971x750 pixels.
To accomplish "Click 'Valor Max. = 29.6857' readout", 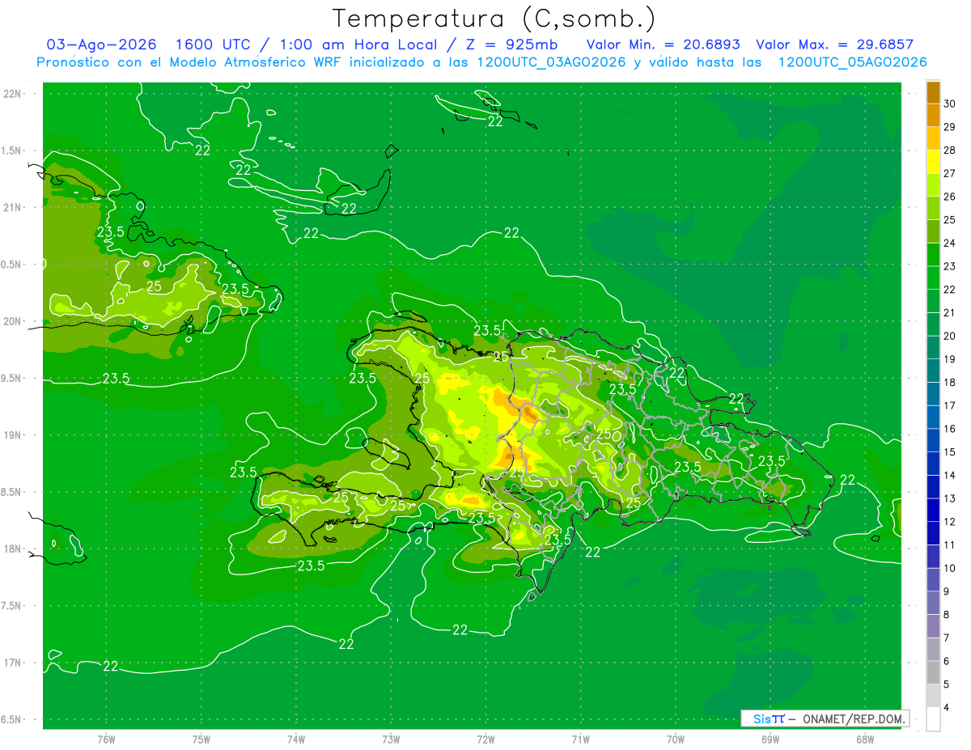I will click(834, 44).
